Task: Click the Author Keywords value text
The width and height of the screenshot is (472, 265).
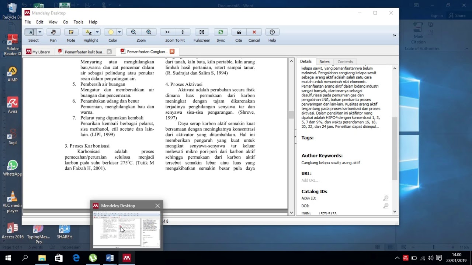Action: 331,163
